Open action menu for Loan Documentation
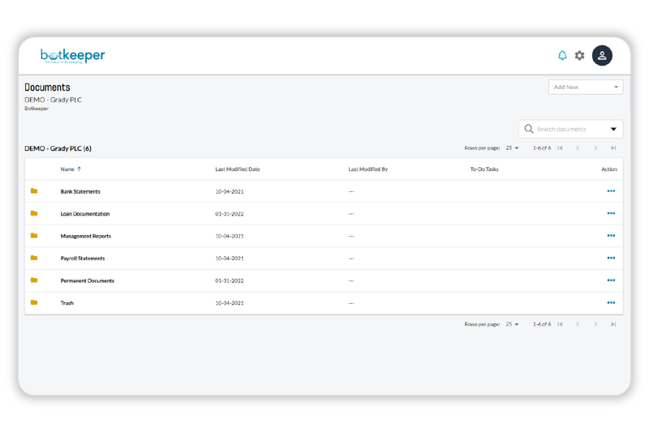Screen dimensions: 649x432 click(x=611, y=213)
